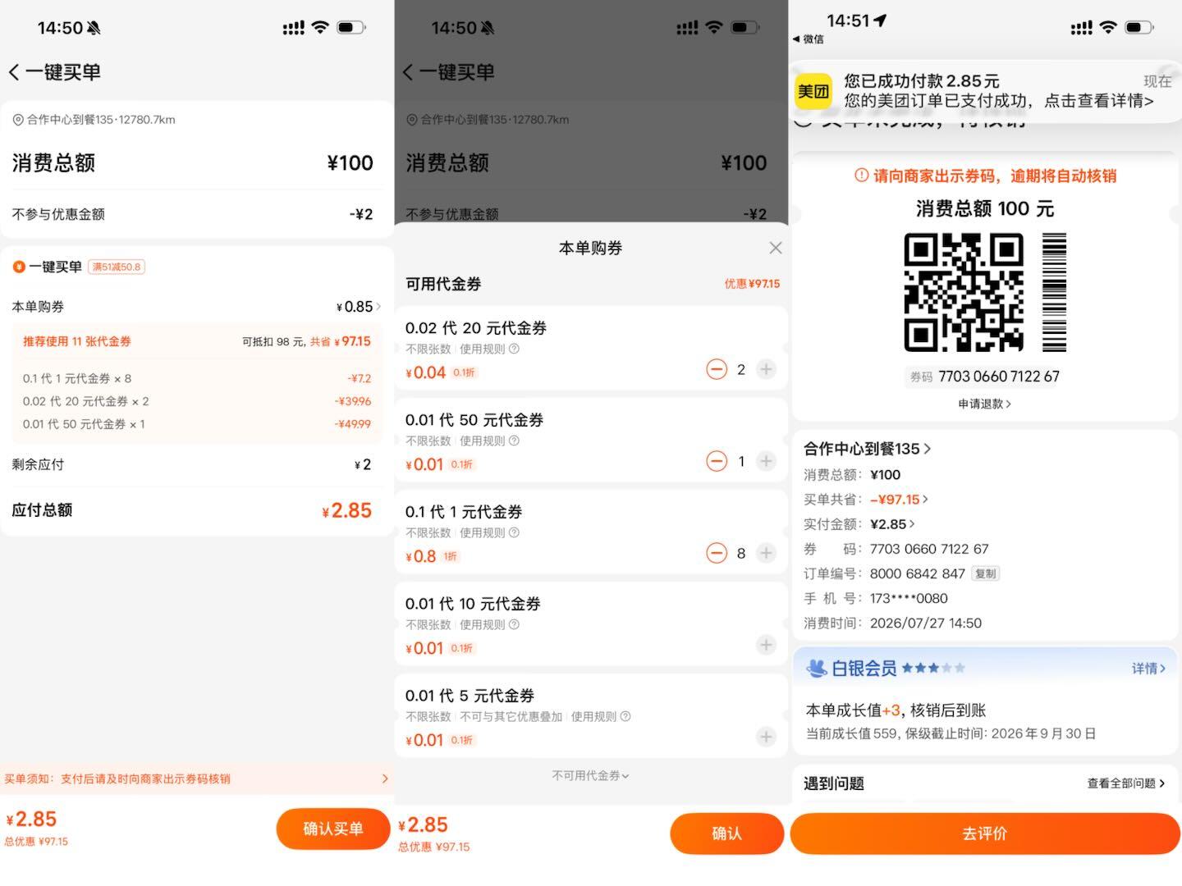
Task: Open 使用规则 for 0.01 代 5 元代金券
Action: [601, 716]
